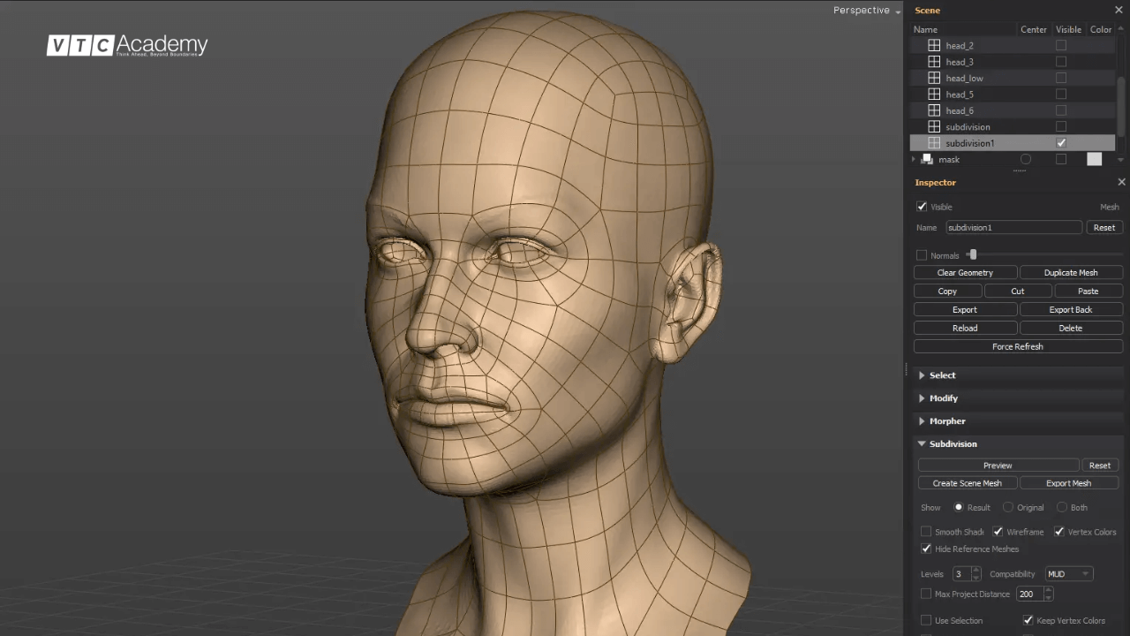The image size is (1130, 636).
Task: Click the Name column header
Action: (925, 30)
